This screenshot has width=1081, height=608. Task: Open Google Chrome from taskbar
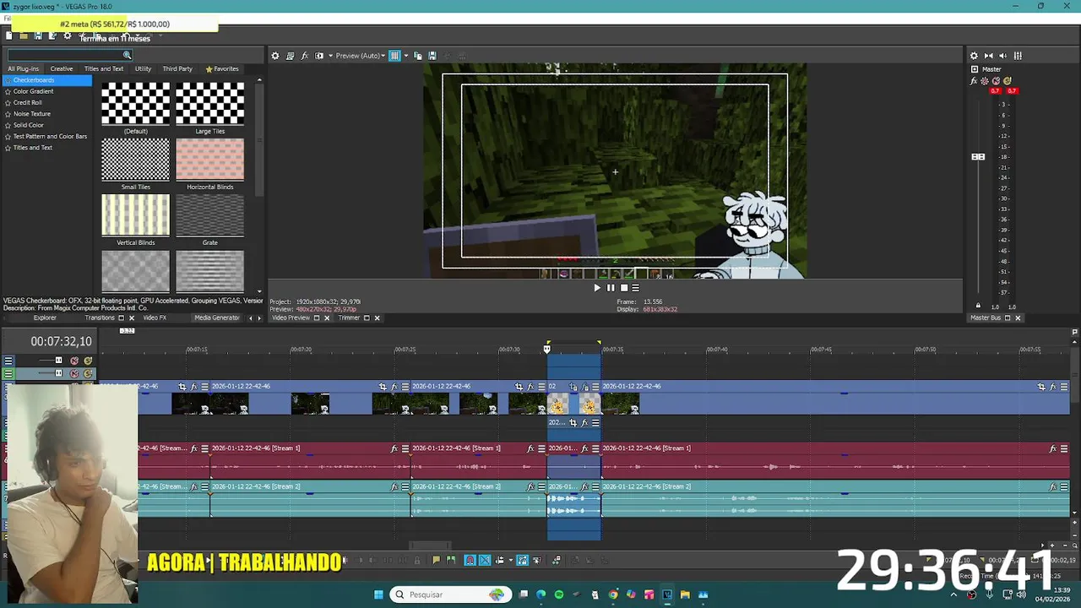pos(613,594)
